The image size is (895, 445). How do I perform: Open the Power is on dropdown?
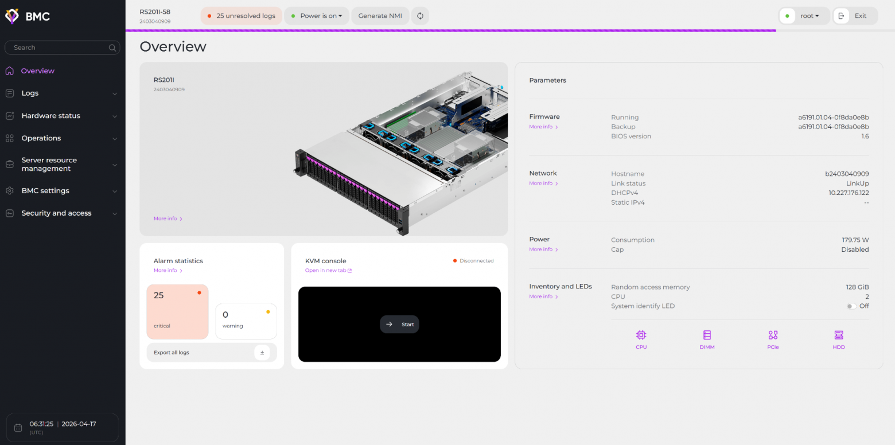pos(317,16)
